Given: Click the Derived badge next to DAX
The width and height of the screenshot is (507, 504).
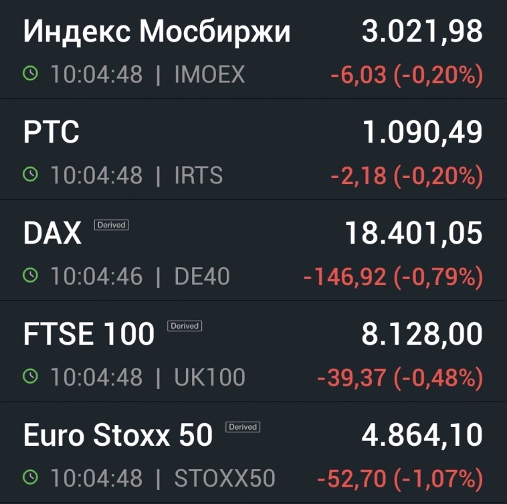Looking at the screenshot, I should coord(111,225).
